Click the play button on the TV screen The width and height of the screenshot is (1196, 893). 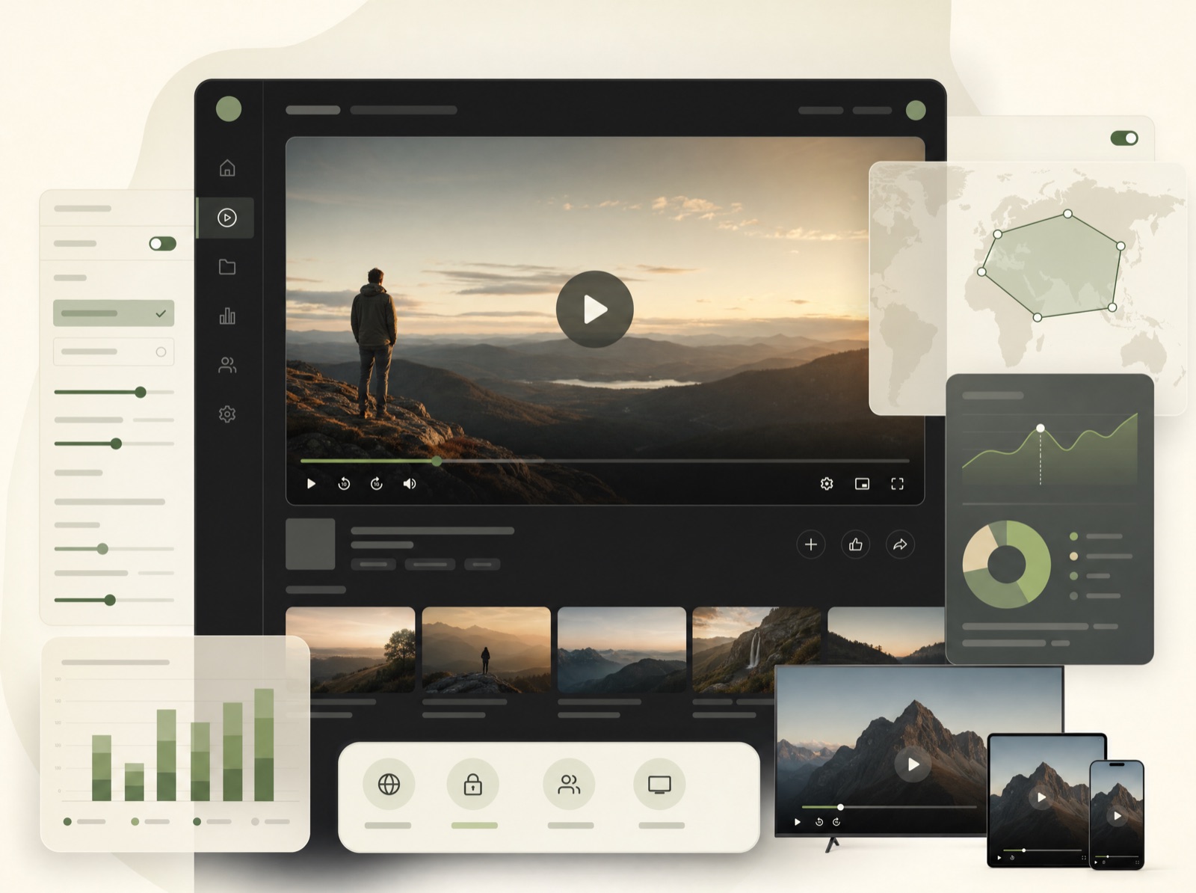[913, 764]
